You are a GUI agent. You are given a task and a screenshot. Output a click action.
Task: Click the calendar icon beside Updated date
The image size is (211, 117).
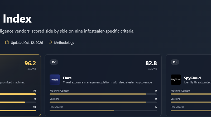pyautogui.click(x=7, y=42)
